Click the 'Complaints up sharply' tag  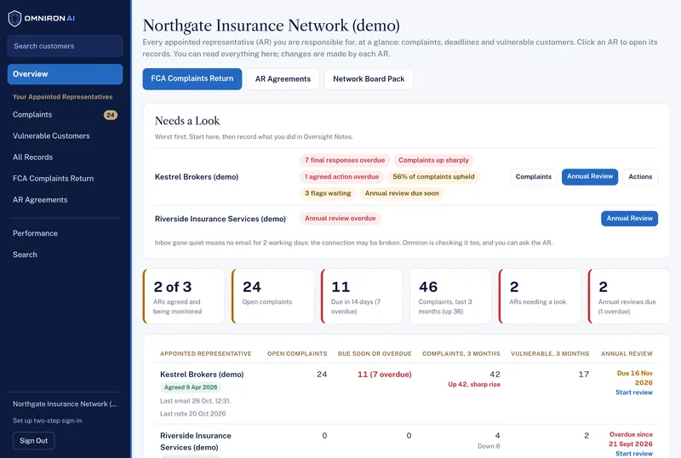433,160
